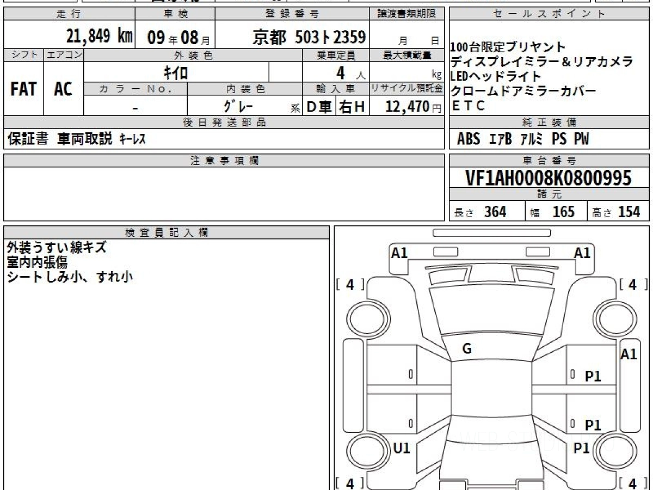This screenshot has height=490, width=653.
Task: Select the 保証書 text in deferred parts
Action: tap(28, 139)
